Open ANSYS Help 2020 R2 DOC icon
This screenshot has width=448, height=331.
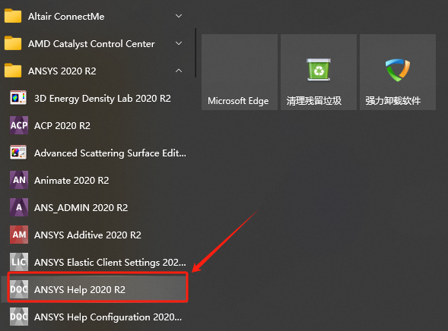[x=19, y=289]
